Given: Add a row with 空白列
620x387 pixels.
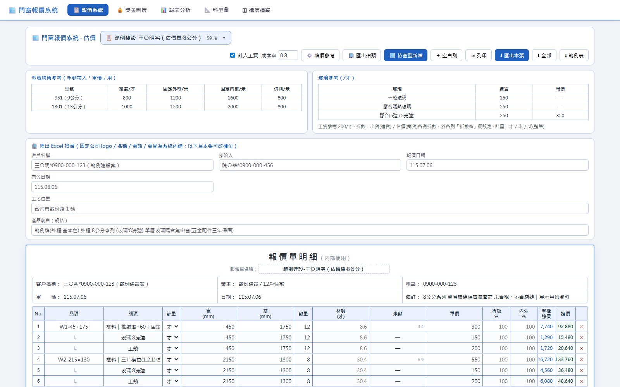Looking at the screenshot, I should tap(446, 55).
